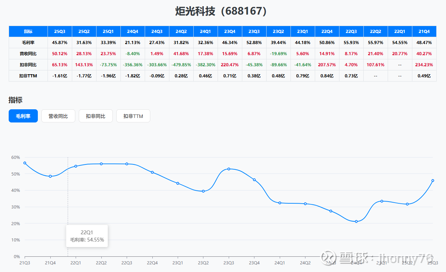Viewport: 446px width, 272px height.
Task: Click the tooltip text 毛利率: 54.55%
Action: 87,240
